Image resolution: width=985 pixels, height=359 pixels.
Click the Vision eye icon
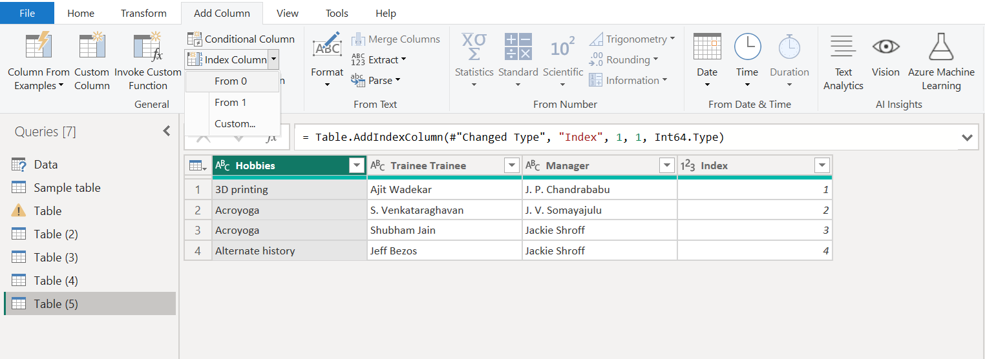(885, 46)
